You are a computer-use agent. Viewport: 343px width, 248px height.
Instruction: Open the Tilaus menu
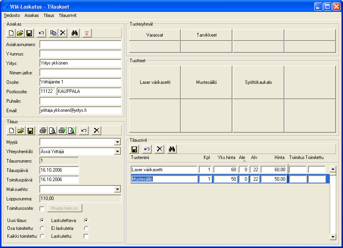(x=49, y=15)
